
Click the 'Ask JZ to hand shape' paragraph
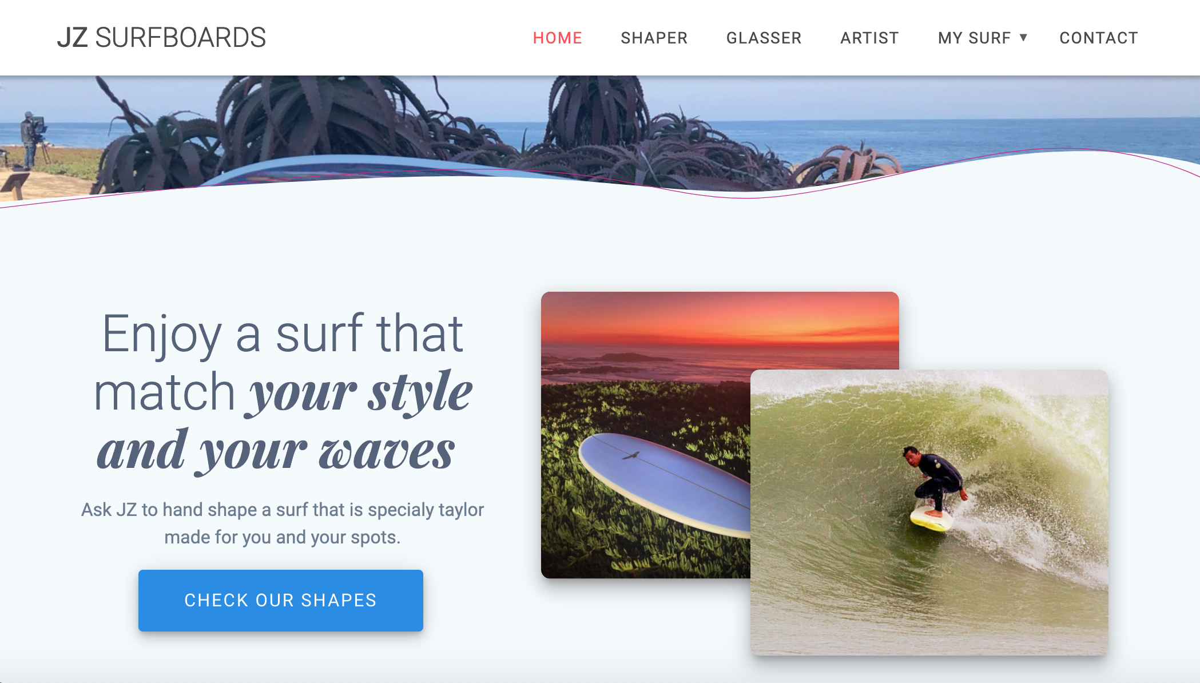tap(283, 523)
